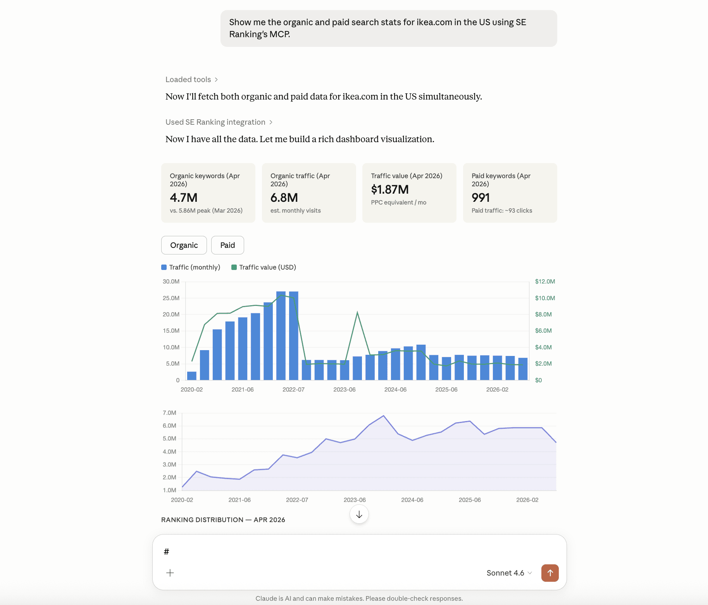Click the user prompt message bubble
708x605 pixels.
[x=389, y=28]
